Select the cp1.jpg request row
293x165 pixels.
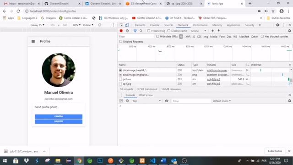(204, 84)
